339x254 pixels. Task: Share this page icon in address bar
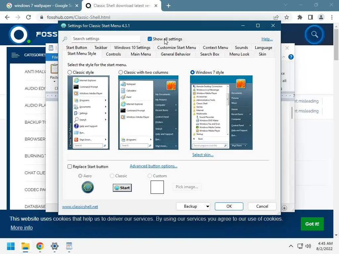coord(276,17)
